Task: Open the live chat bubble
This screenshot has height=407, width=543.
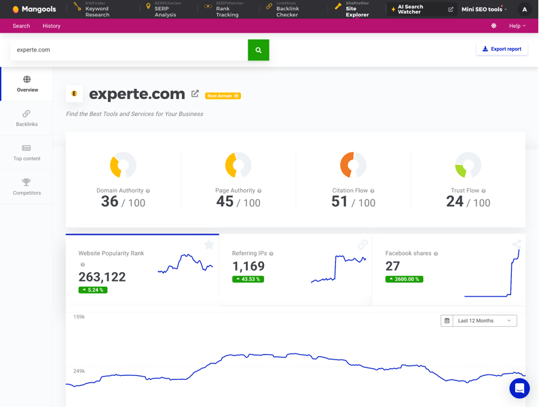Action: (x=519, y=388)
